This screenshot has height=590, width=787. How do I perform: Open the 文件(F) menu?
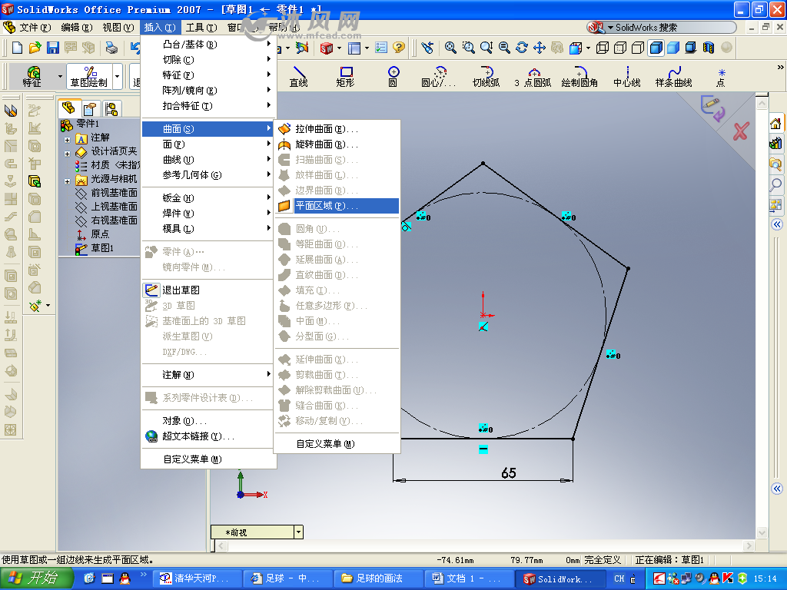pos(35,28)
